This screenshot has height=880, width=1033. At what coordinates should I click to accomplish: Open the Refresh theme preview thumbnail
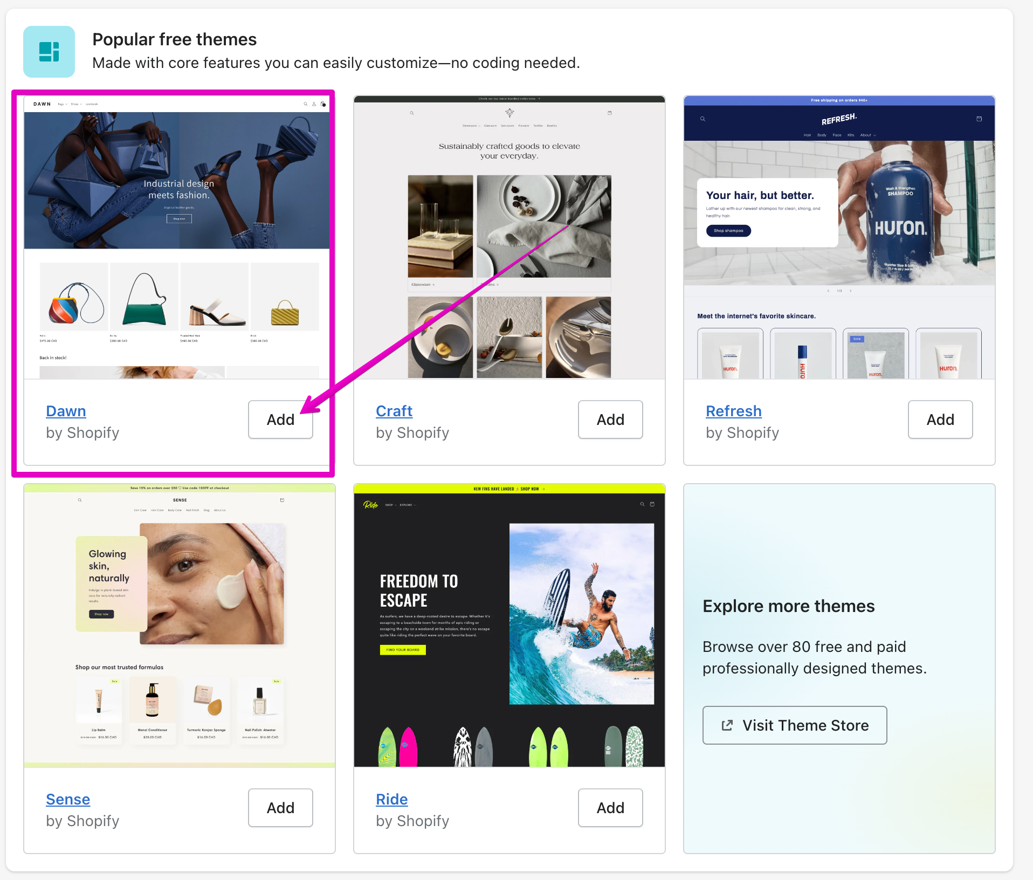[839, 237]
